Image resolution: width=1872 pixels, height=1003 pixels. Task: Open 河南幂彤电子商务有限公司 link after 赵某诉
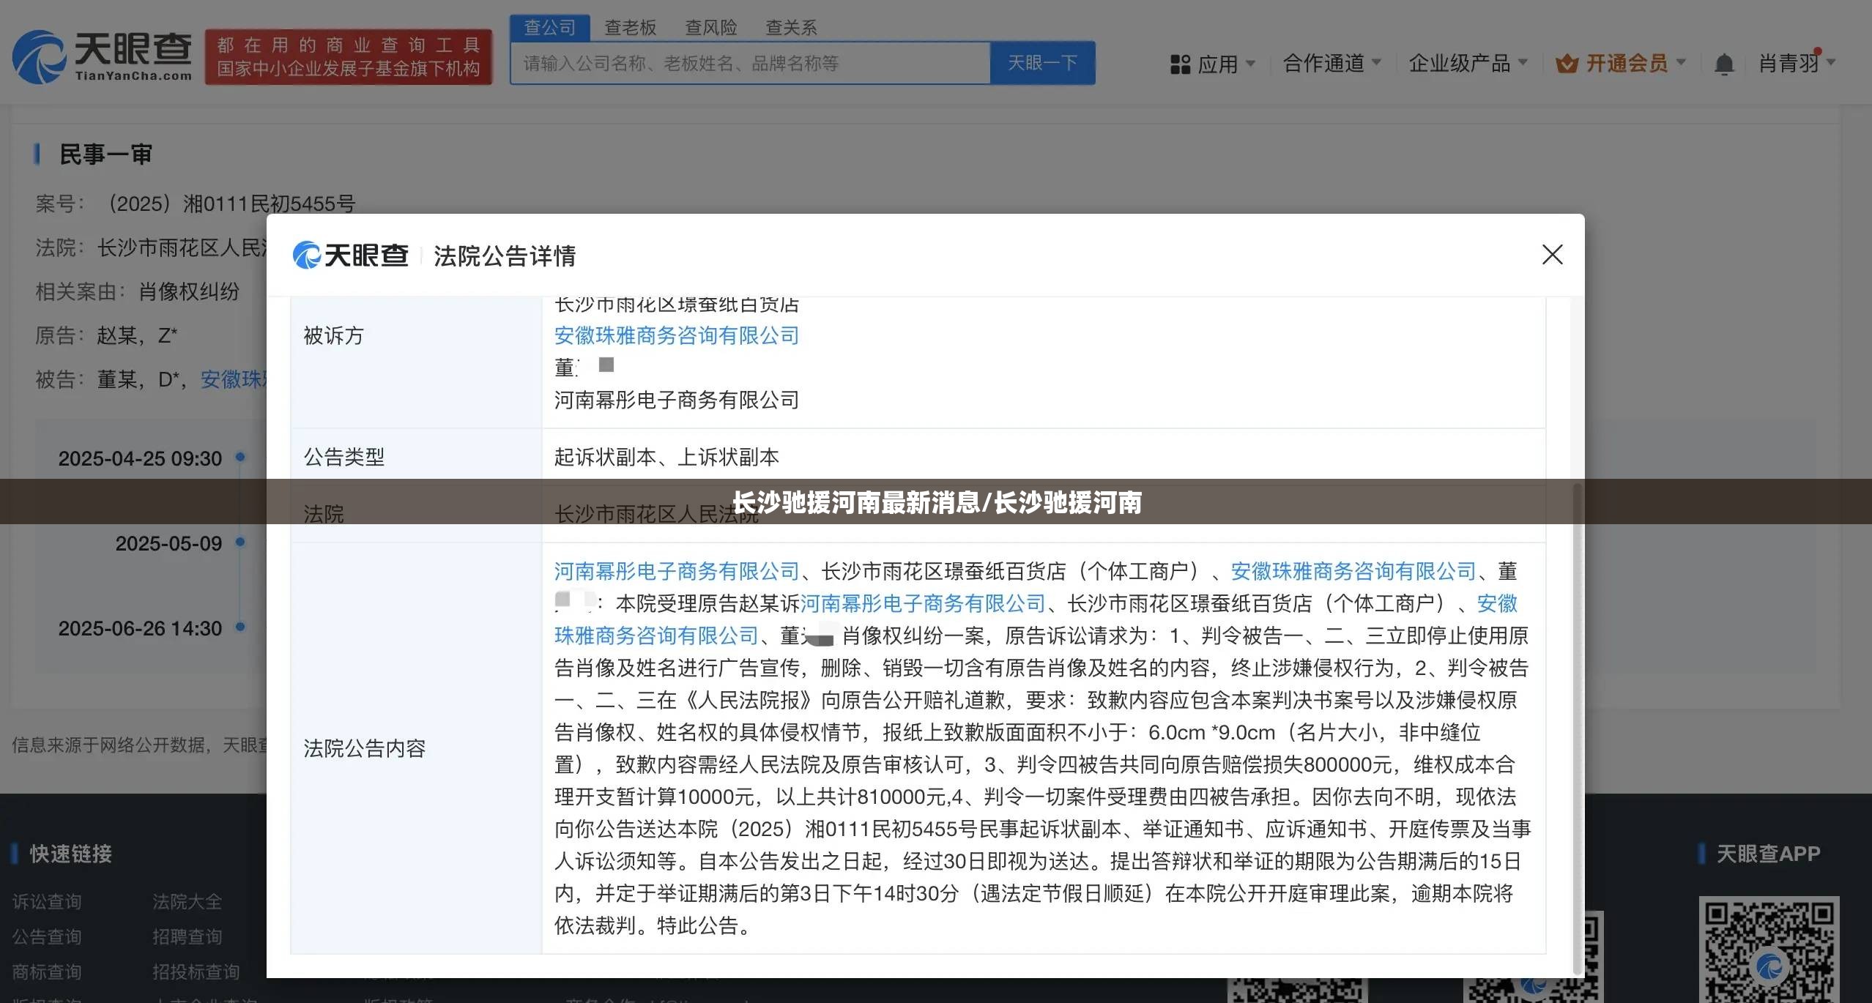[922, 603]
